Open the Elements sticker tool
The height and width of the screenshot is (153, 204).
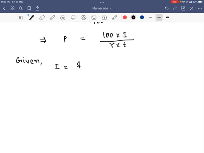tap(83, 17)
